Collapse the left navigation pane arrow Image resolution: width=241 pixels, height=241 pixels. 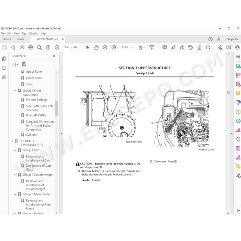[61, 134]
